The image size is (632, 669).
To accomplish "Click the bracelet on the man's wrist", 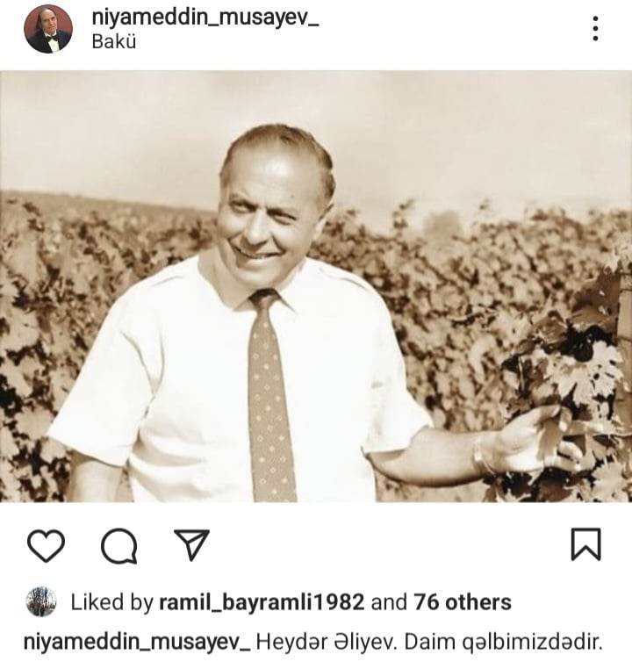I will [484, 455].
